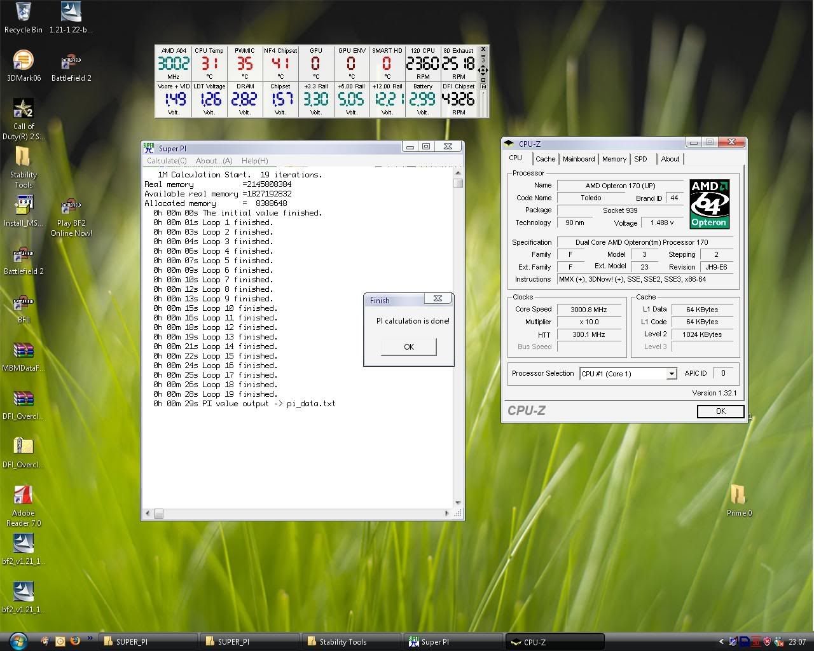The image size is (814, 651).
Task: Click Super PI vertical scrollbar up arrow
Action: coord(458,173)
